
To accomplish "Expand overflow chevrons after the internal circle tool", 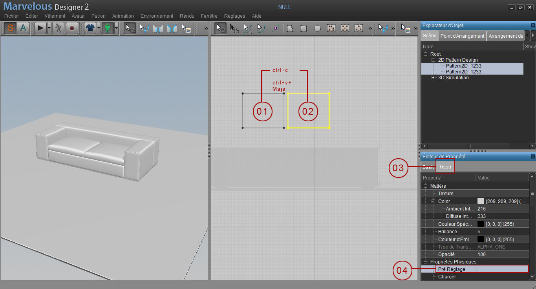I will [x=370, y=28].
